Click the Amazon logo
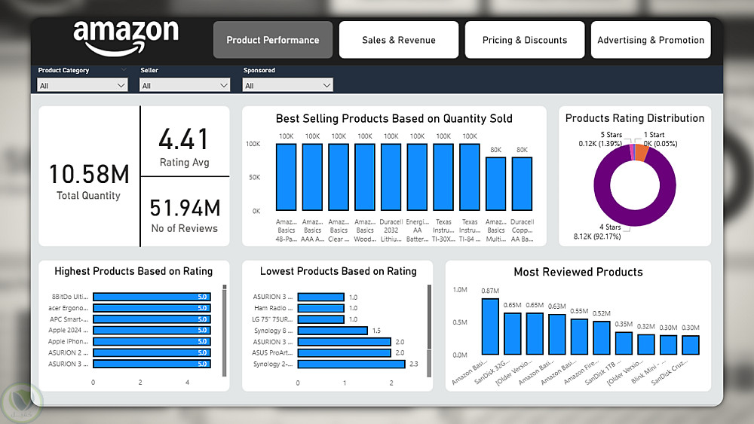 [125, 38]
